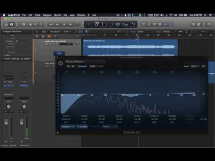Viewport: 215px width, 161px height.
Task: Toggle the orange Hide tracks button
Action: (x=49, y=36)
